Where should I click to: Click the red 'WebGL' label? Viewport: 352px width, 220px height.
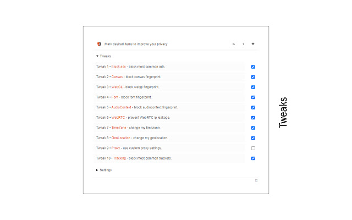pyautogui.click(x=117, y=87)
